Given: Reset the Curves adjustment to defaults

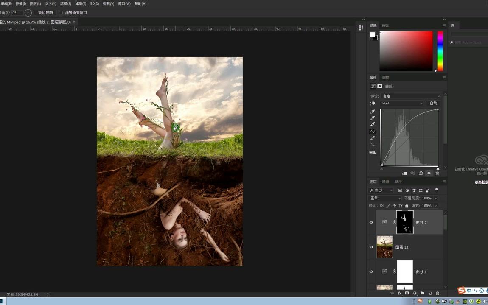Looking at the screenshot, I should [421, 173].
